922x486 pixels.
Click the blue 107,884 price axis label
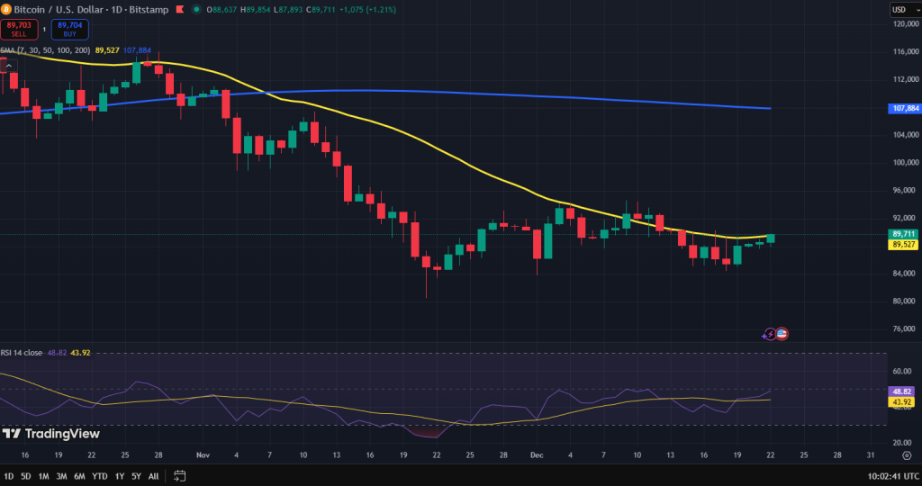pyautogui.click(x=904, y=109)
